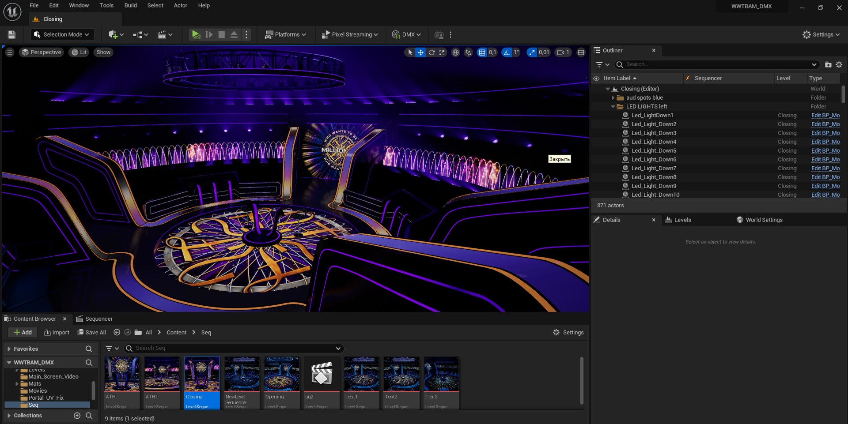Image resolution: width=848 pixels, height=424 pixels.
Task: Click the advance single frame button
Action: pyautogui.click(x=209, y=34)
